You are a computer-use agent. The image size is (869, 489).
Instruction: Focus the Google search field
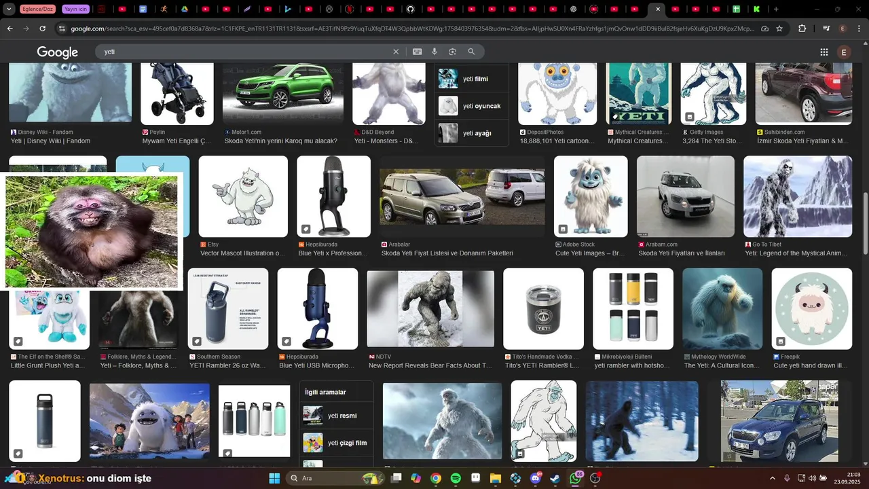click(x=244, y=52)
